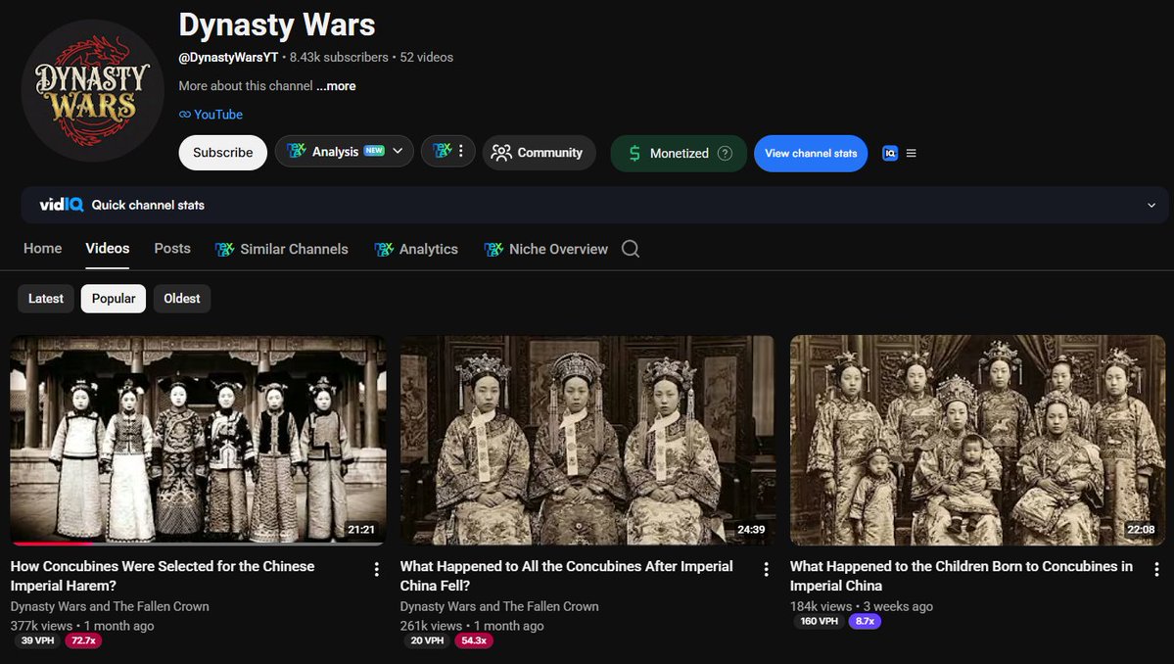Subscribe to the Dynasty Wars channel
1174x664 pixels.
tap(222, 153)
